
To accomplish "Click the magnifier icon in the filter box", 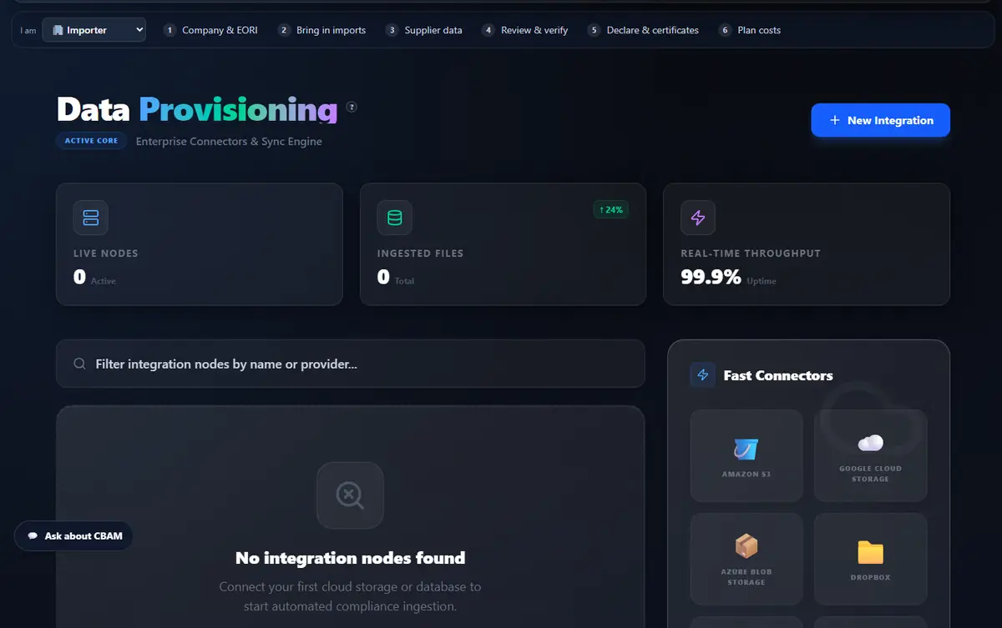I will coord(80,364).
